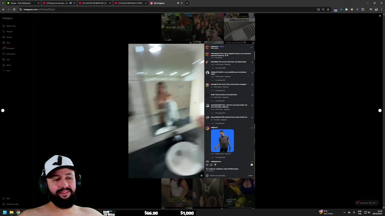The image size is (385, 216).
Task: Go back in browser history
Action: (3, 9)
